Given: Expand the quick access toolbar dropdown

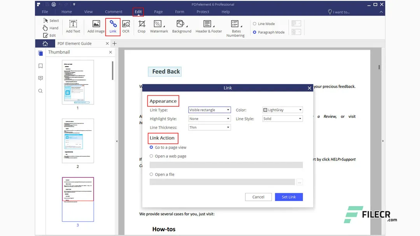Looking at the screenshot, I should coord(74,4).
